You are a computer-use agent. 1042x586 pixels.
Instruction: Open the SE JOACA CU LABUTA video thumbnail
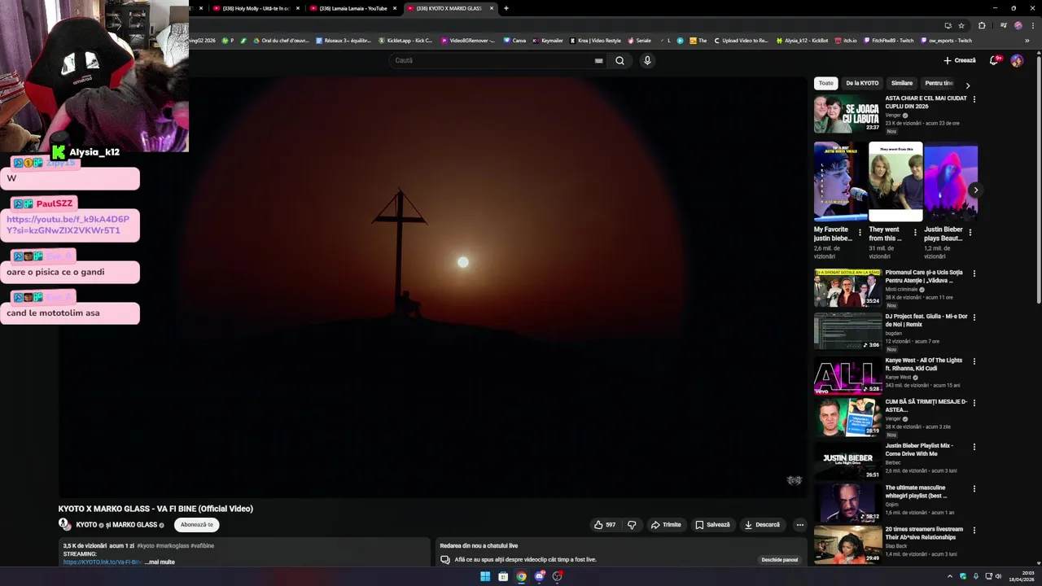[x=847, y=114]
